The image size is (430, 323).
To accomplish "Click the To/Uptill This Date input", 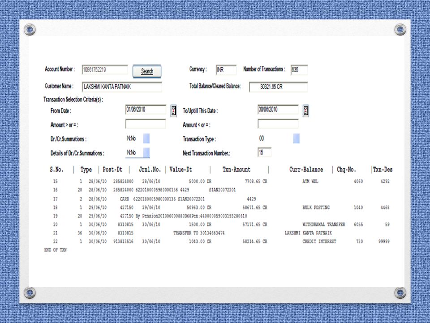I will pyautogui.click(x=278, y=109).
